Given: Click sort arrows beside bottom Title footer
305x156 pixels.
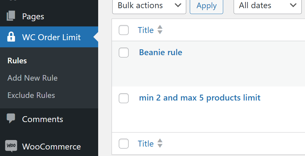Looking at the screenshot, I should point(160,144).
